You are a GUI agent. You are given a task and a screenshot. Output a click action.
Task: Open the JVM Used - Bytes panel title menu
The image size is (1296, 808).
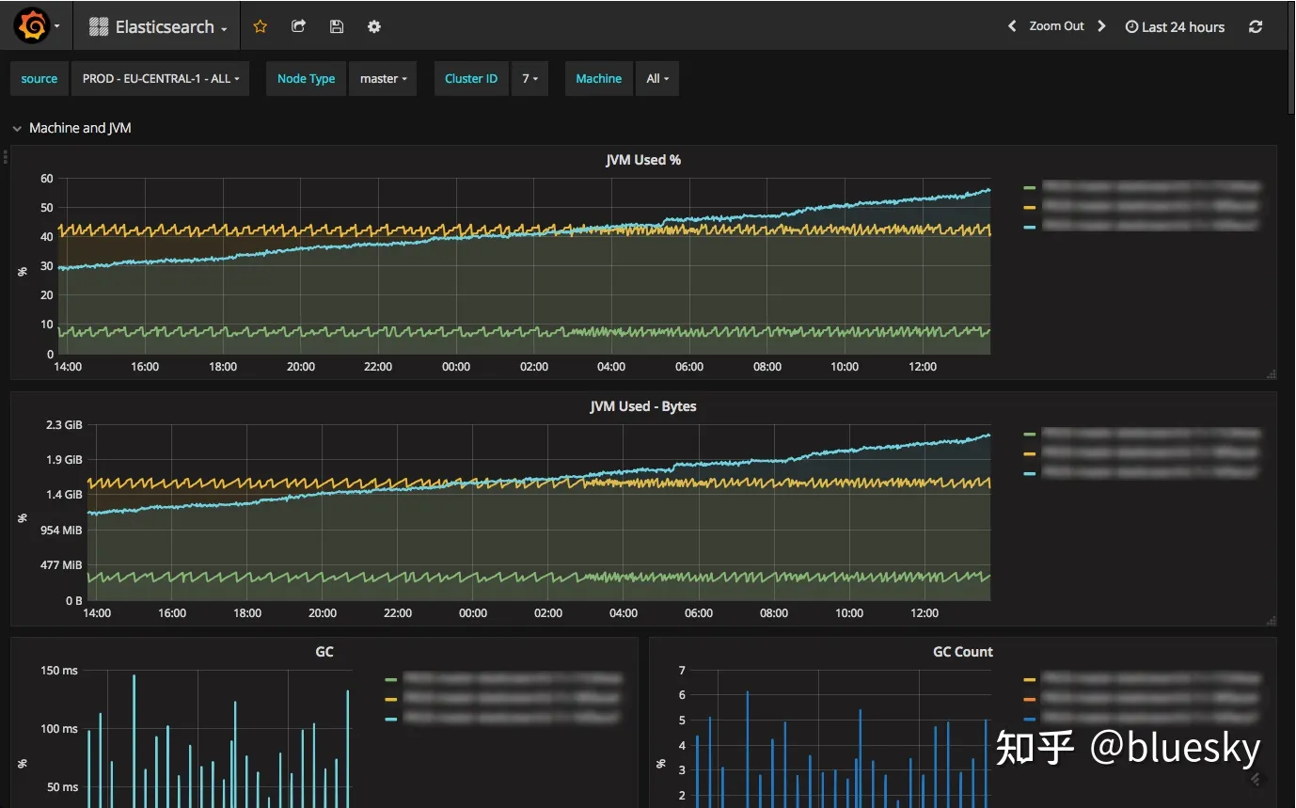coord(643,406)
